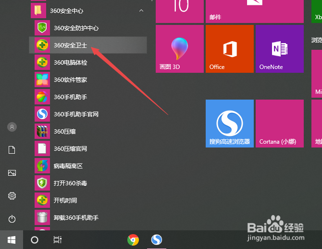This screenshot has height=249, width=322.
Task: Click the 病毒隔离区 icon
Action: (42, 166)
